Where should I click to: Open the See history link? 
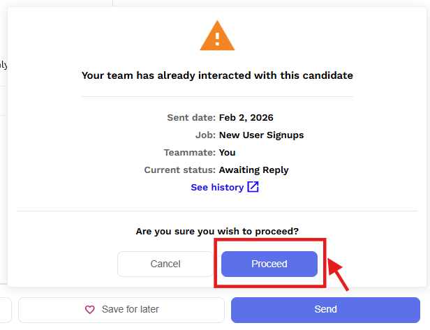point(217,187)
